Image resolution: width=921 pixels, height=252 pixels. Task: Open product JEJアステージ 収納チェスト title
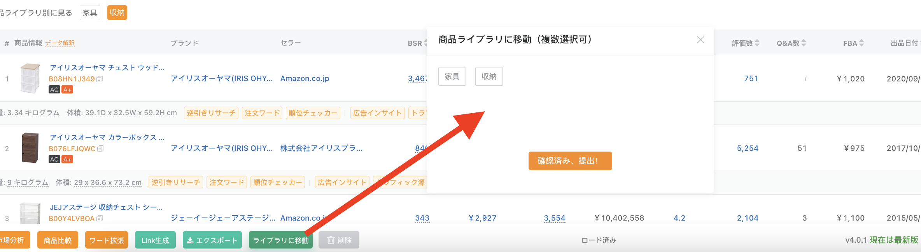pos(106,207)
